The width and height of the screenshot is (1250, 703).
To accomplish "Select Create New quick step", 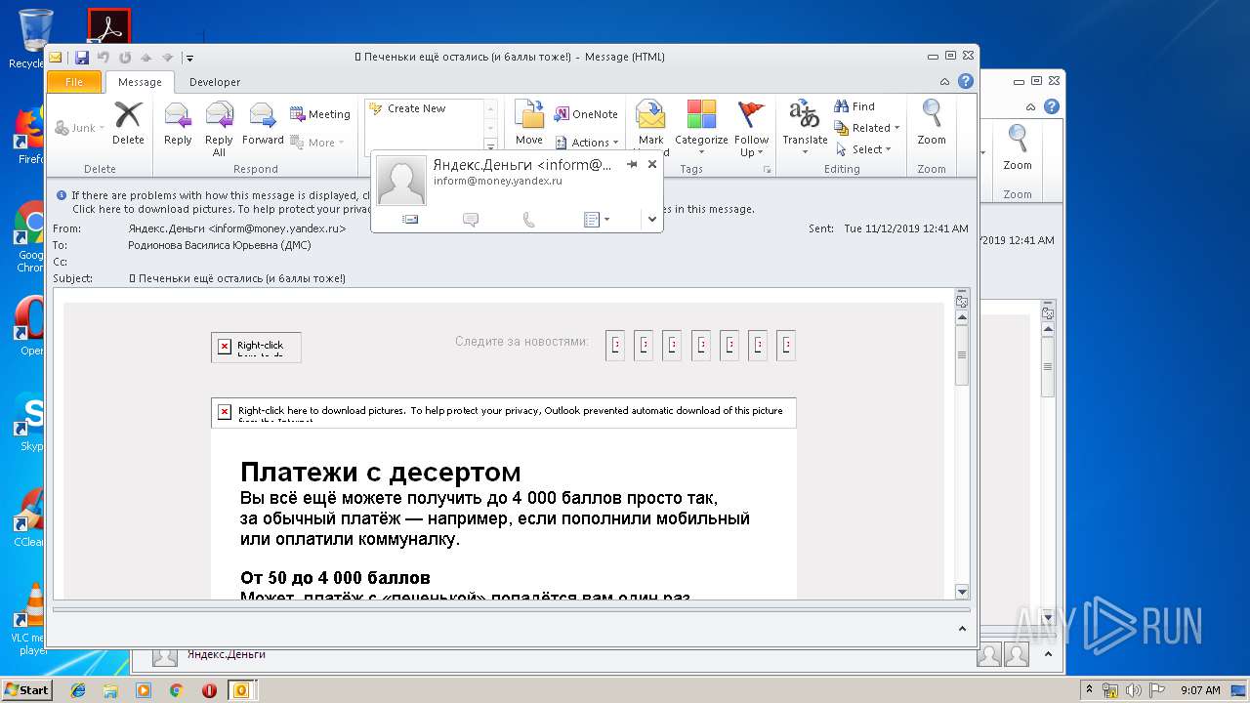I will [416, 108].
